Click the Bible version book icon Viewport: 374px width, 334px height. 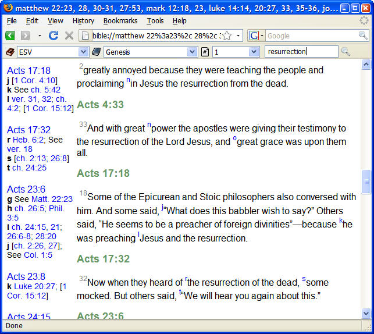10,52
